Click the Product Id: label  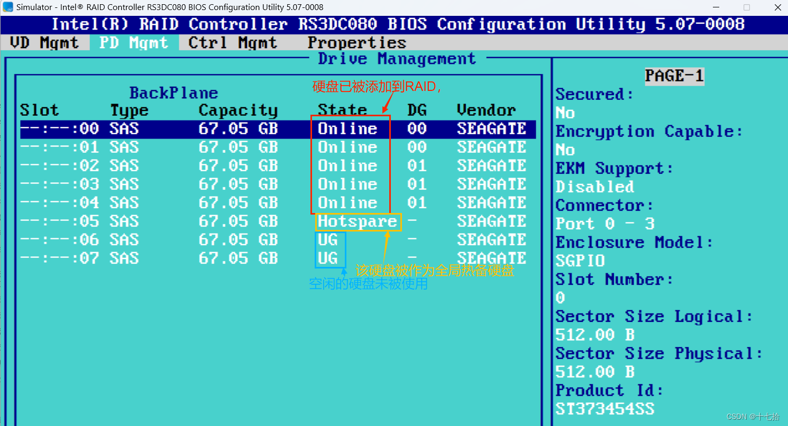pyautogui.click(x=609, y=391)
